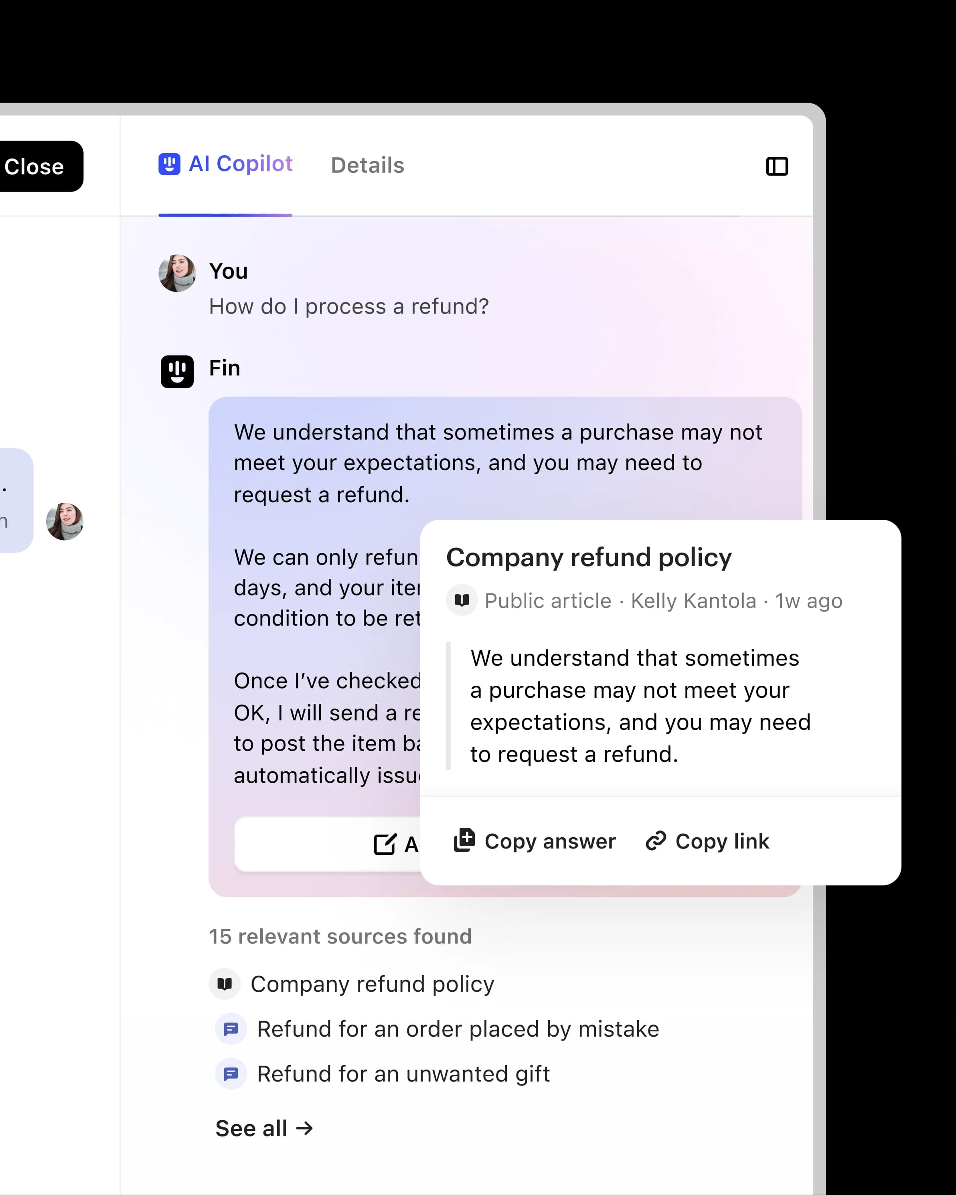Click the AI Copilot logo icon
This screenshot has width=956, height=1195.
(x=170, y=164)
